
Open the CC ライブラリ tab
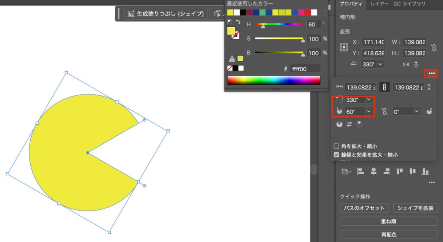(409, 4)
